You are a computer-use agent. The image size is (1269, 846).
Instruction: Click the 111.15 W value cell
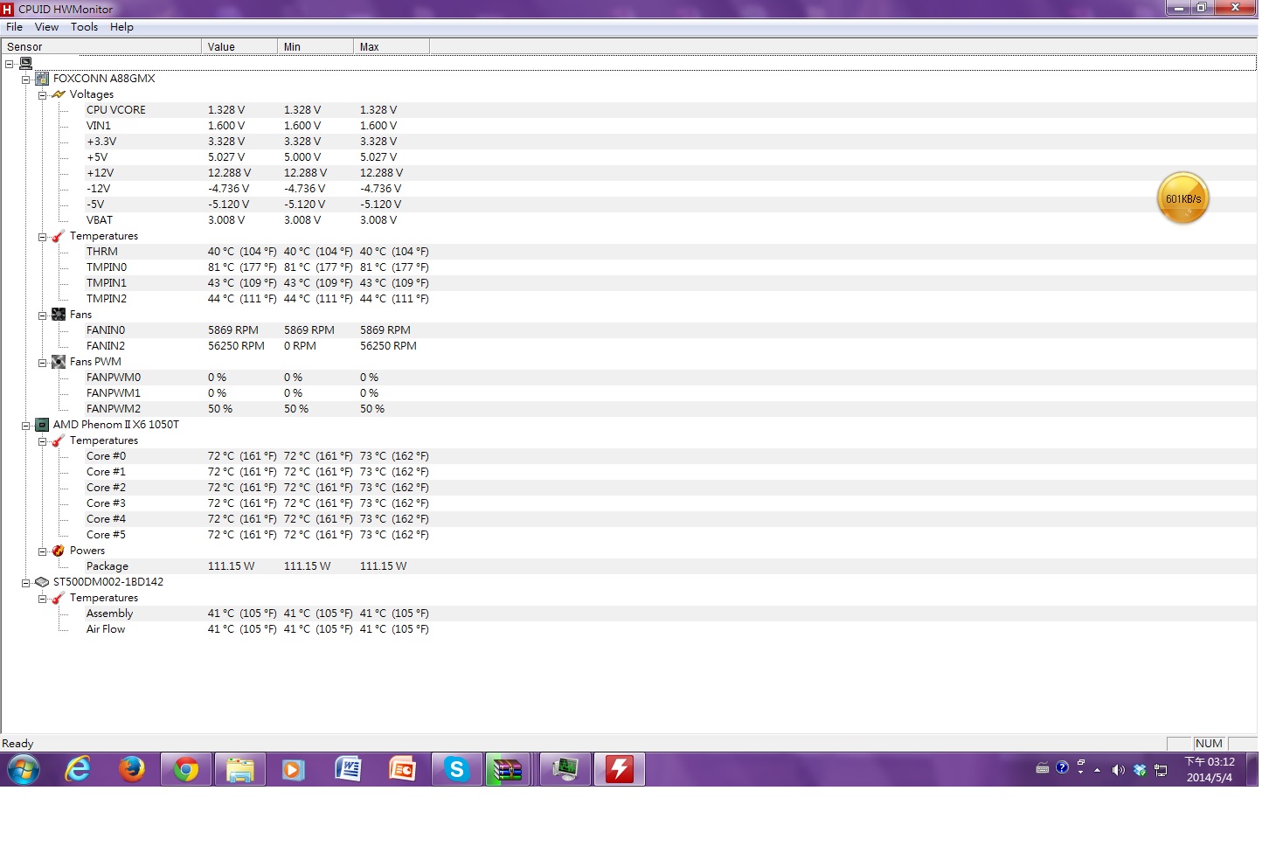(x=231, y=566)
